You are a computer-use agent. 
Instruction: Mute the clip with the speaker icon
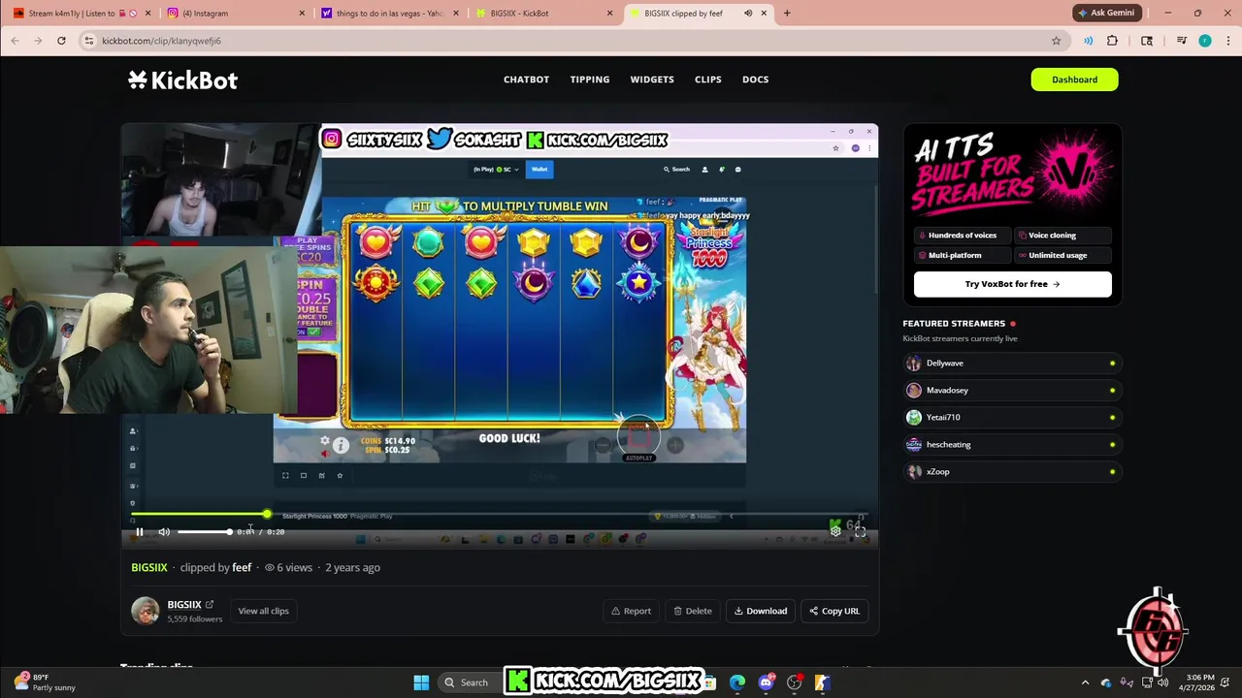[x=164, y=531]
